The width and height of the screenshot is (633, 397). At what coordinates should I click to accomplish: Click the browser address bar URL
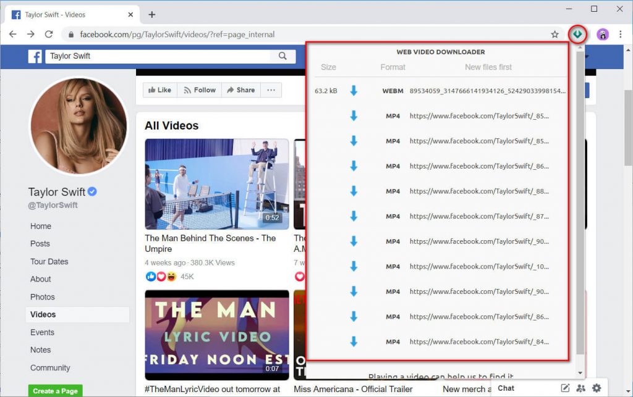177,35
